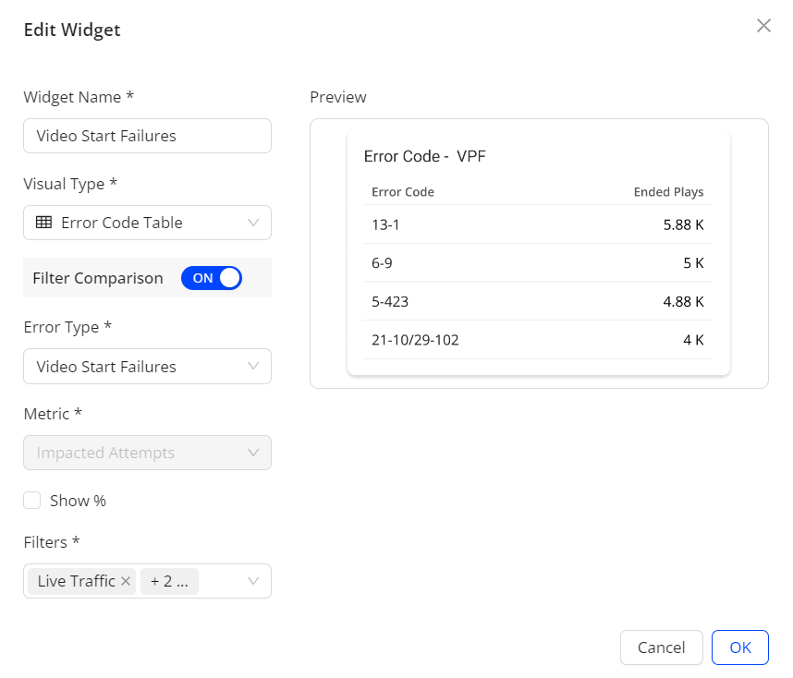Click the Ended Plays column header
This screenshot has height=678, width=793.
coord(668,192)
